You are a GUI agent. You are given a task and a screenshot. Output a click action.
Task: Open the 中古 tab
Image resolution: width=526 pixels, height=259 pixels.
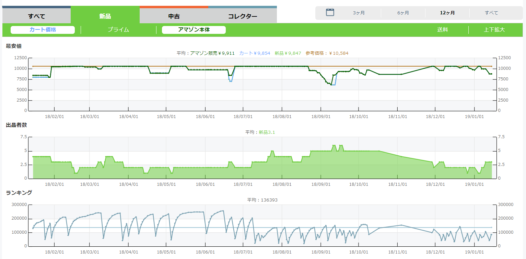(x=174, y=16)
